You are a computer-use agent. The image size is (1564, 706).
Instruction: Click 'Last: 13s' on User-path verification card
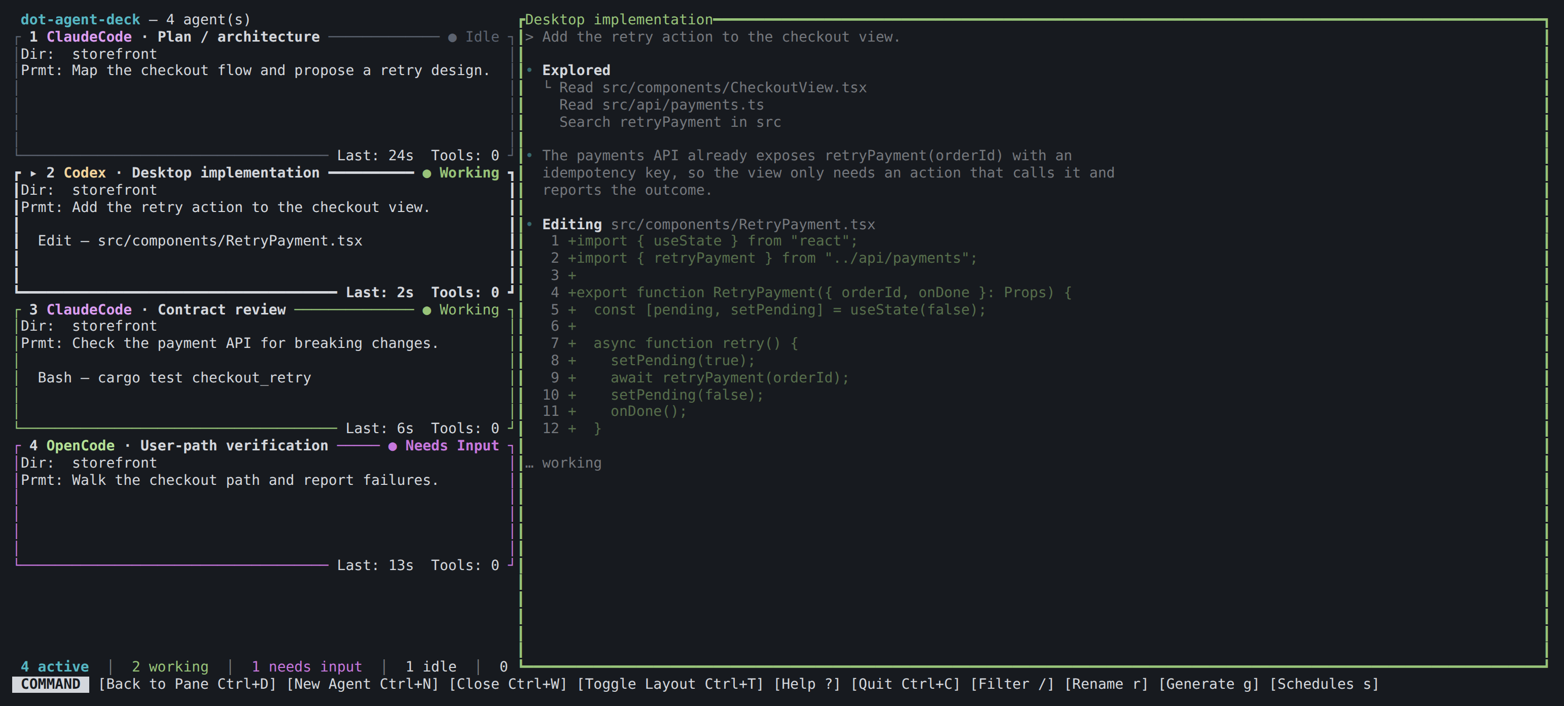(x=375, y=565)
